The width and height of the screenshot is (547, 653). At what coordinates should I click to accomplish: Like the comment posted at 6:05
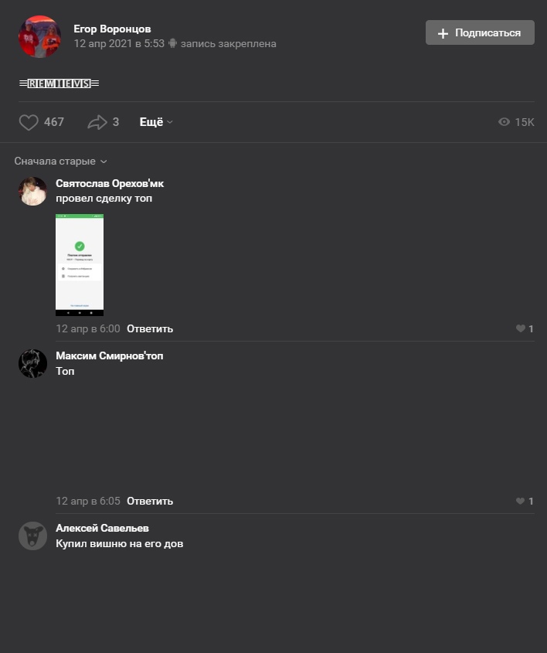[x=521, y=501]
